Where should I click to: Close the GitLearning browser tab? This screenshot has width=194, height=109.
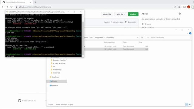(31, 2)
